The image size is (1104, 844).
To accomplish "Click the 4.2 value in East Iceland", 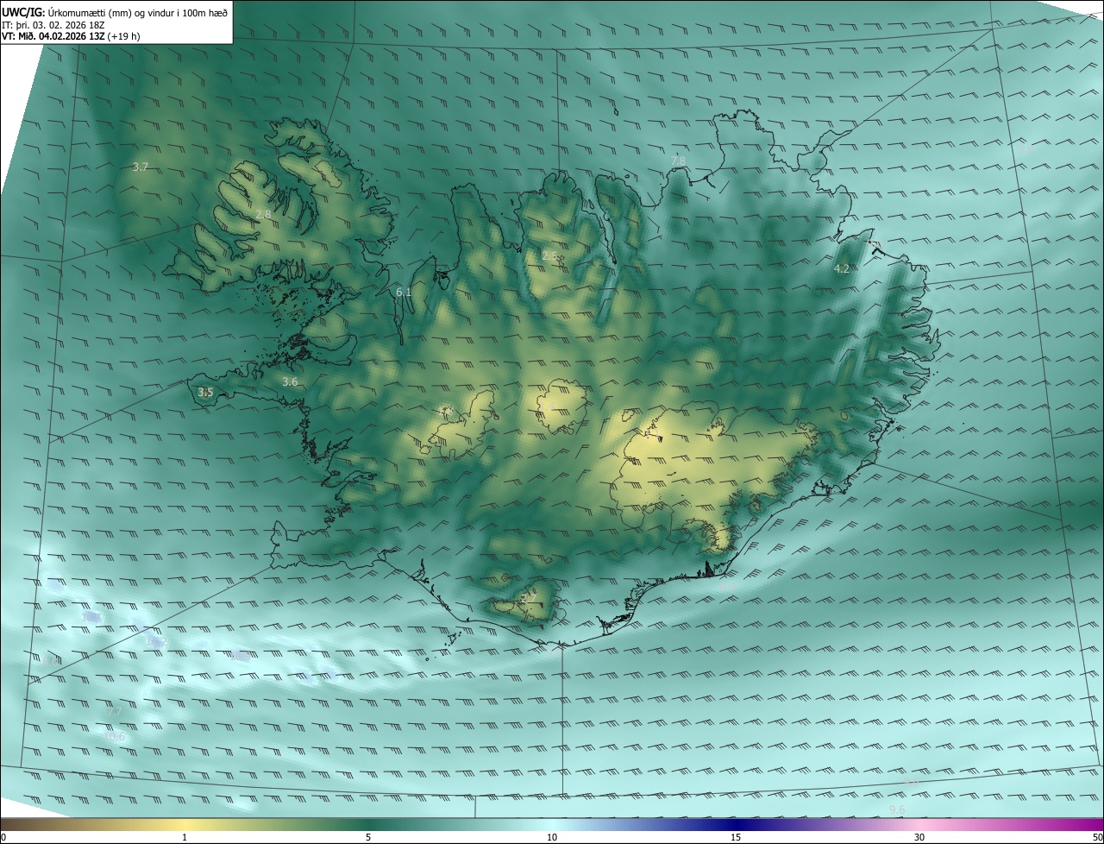I will coord(842,268).
